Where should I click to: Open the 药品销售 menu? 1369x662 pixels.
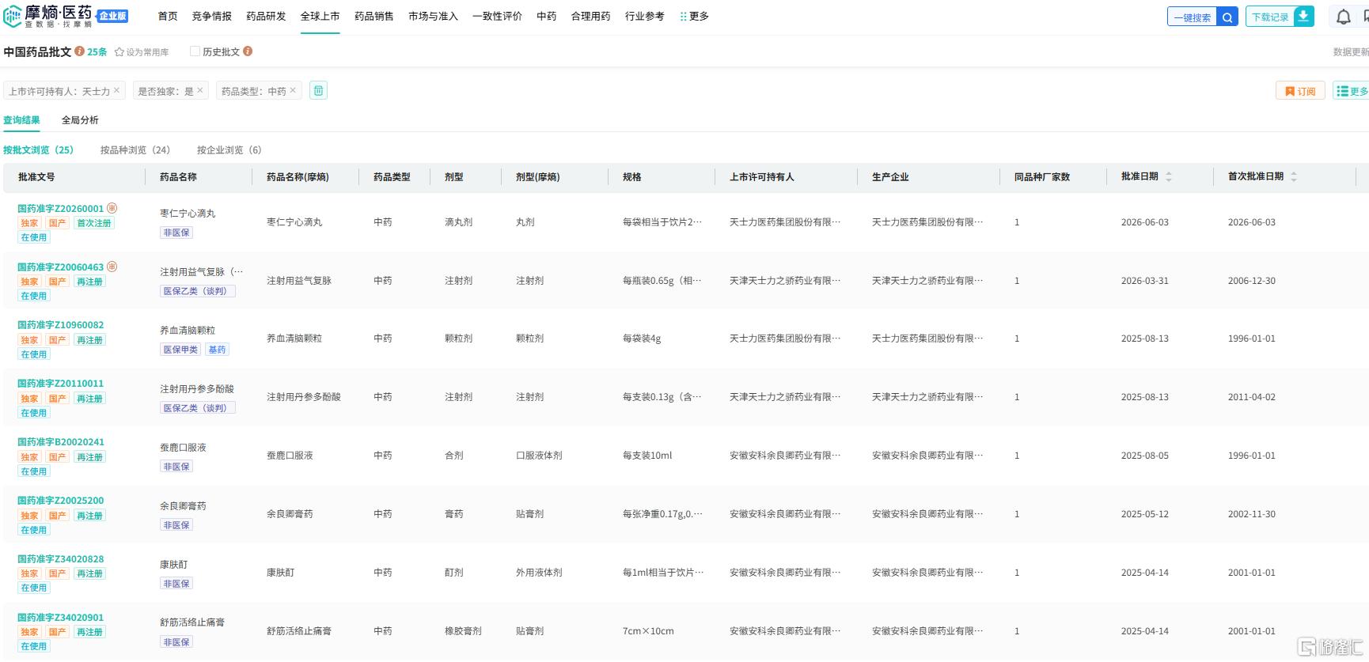(x=374, y=17)
